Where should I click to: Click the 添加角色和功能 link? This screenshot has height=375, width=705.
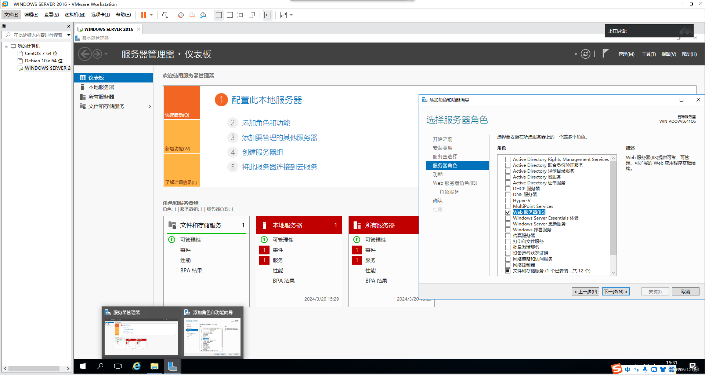[x=266, y=123]
